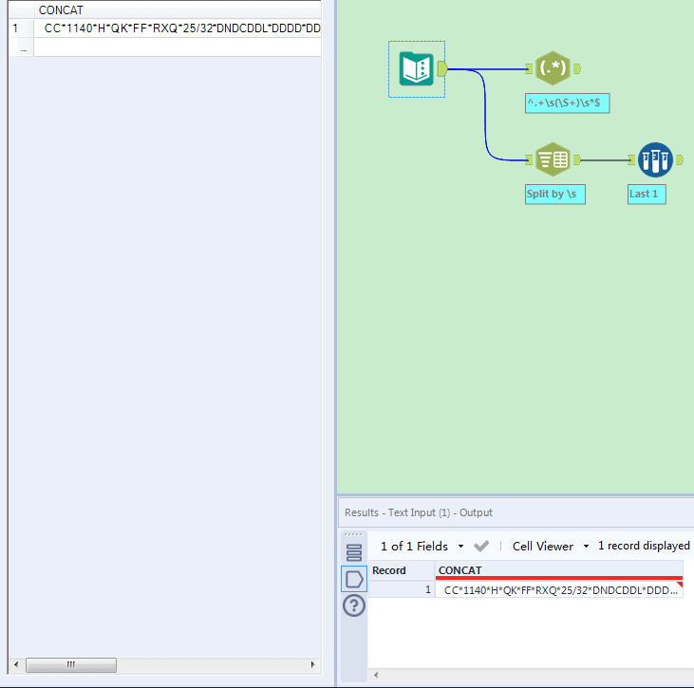Click Record column header in Results
This screenshot has width=694, height=688.
tap(402, 570)
